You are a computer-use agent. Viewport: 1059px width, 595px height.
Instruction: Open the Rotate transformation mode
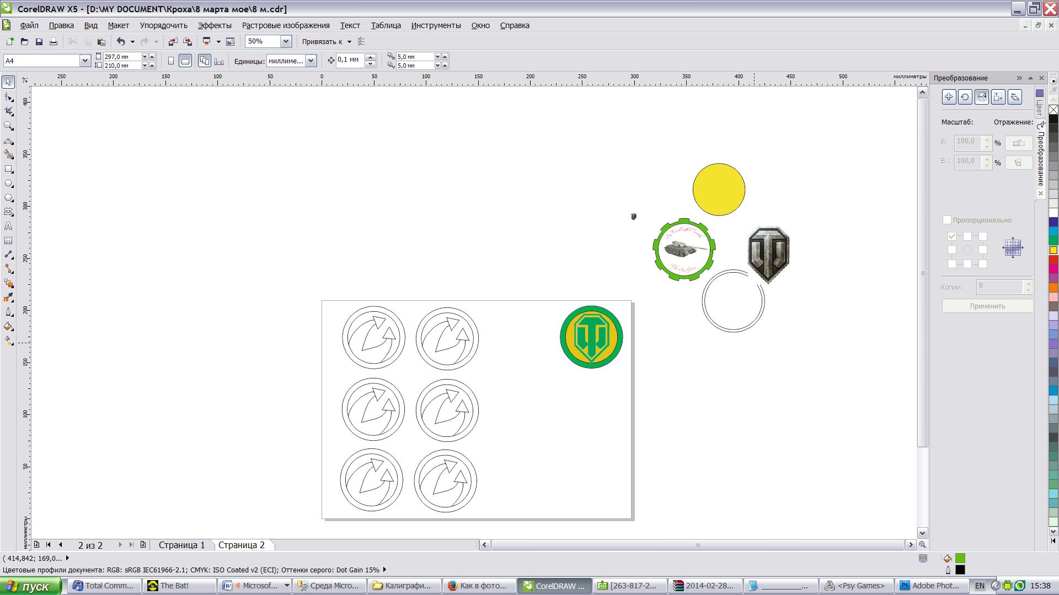965,97
